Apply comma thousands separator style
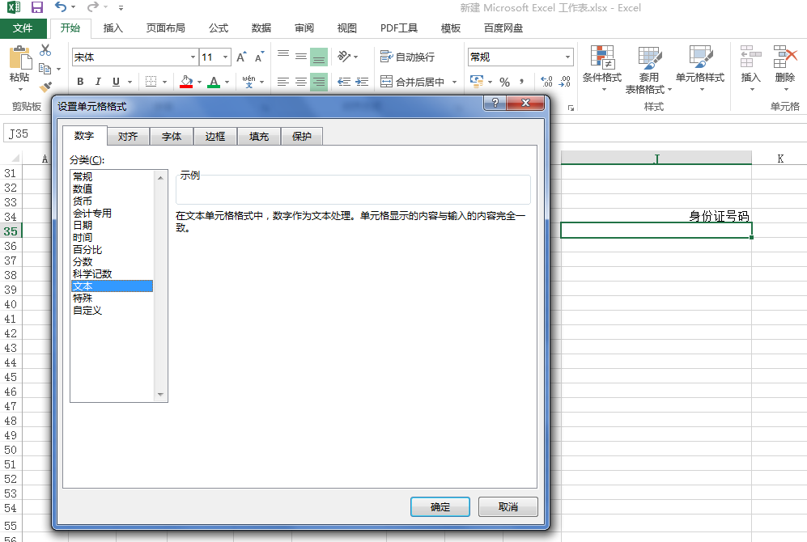Screen dimensions: 807x542 tap(522, 82)
